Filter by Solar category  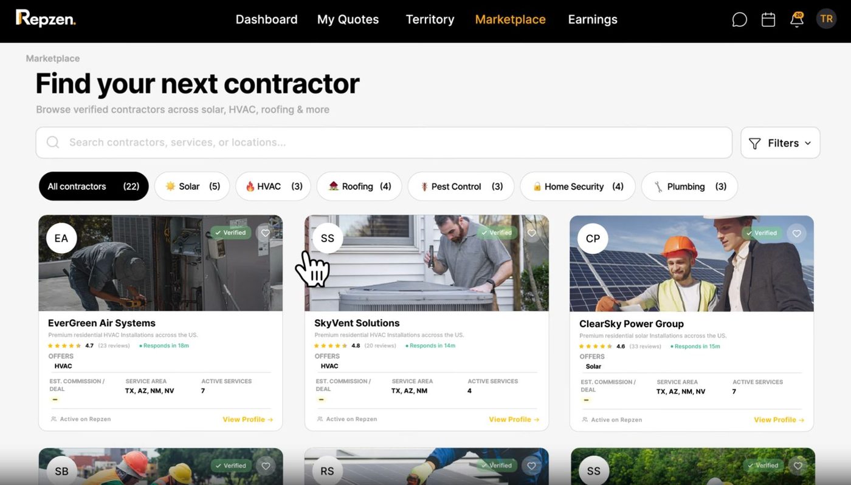coord(192,186)
